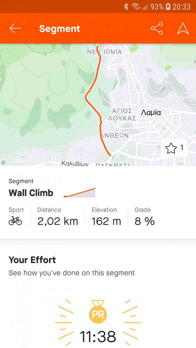196x348 pixels.
Task: Share this segment via share icon
Action: (157, 28)
